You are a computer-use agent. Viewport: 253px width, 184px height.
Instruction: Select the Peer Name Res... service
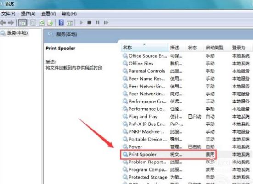[186, 79]
